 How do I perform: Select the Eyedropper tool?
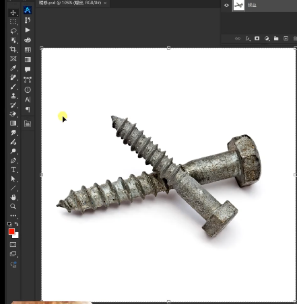[13, 68]
